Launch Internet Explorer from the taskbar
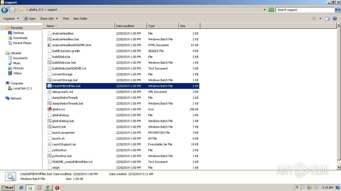341x191 pixels. (21, 188)
